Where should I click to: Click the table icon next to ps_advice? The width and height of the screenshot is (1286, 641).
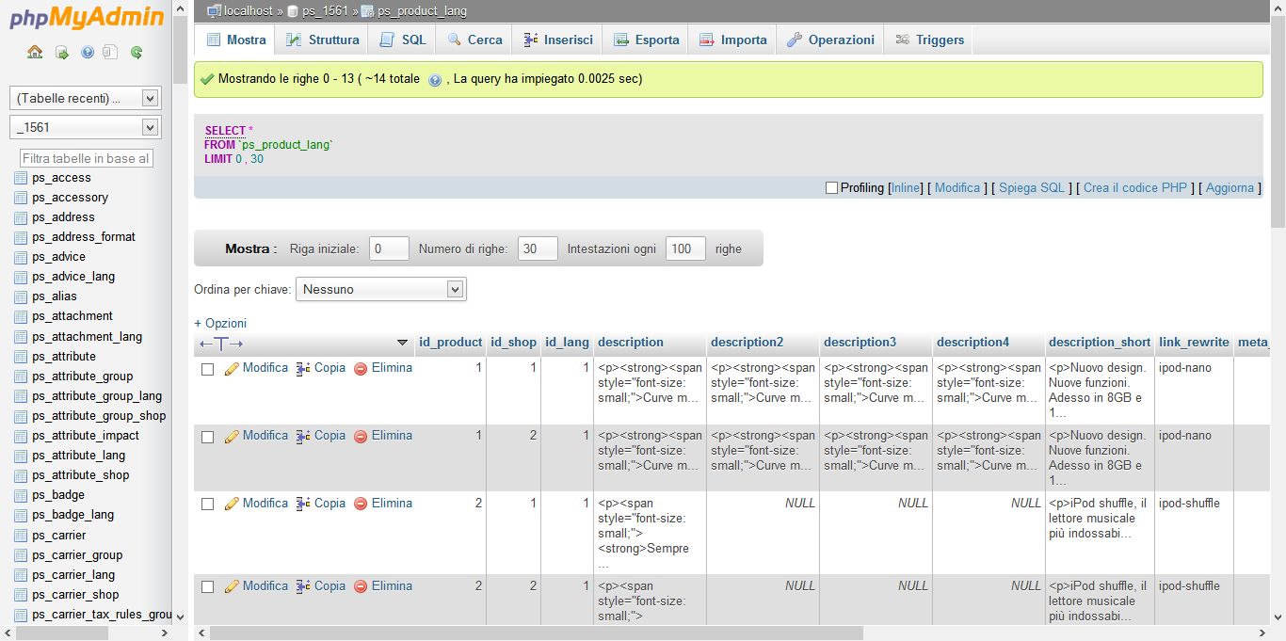coord(21,257)
